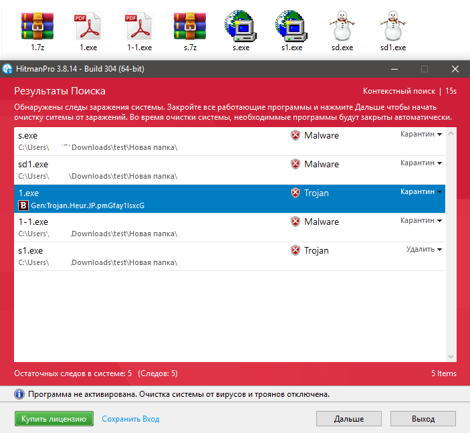
Task: Select the s1.exe globe computer icon
Action: (291, 26)
